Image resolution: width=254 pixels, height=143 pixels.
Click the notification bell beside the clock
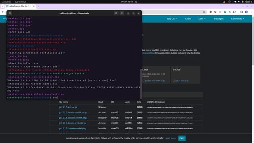click(x=136, y=2)
